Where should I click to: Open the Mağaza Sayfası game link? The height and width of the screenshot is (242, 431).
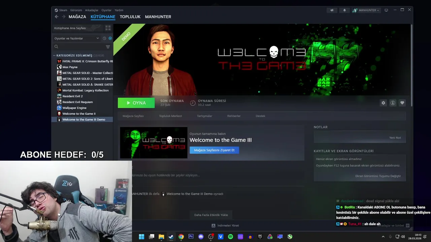(x=133, y=116)
